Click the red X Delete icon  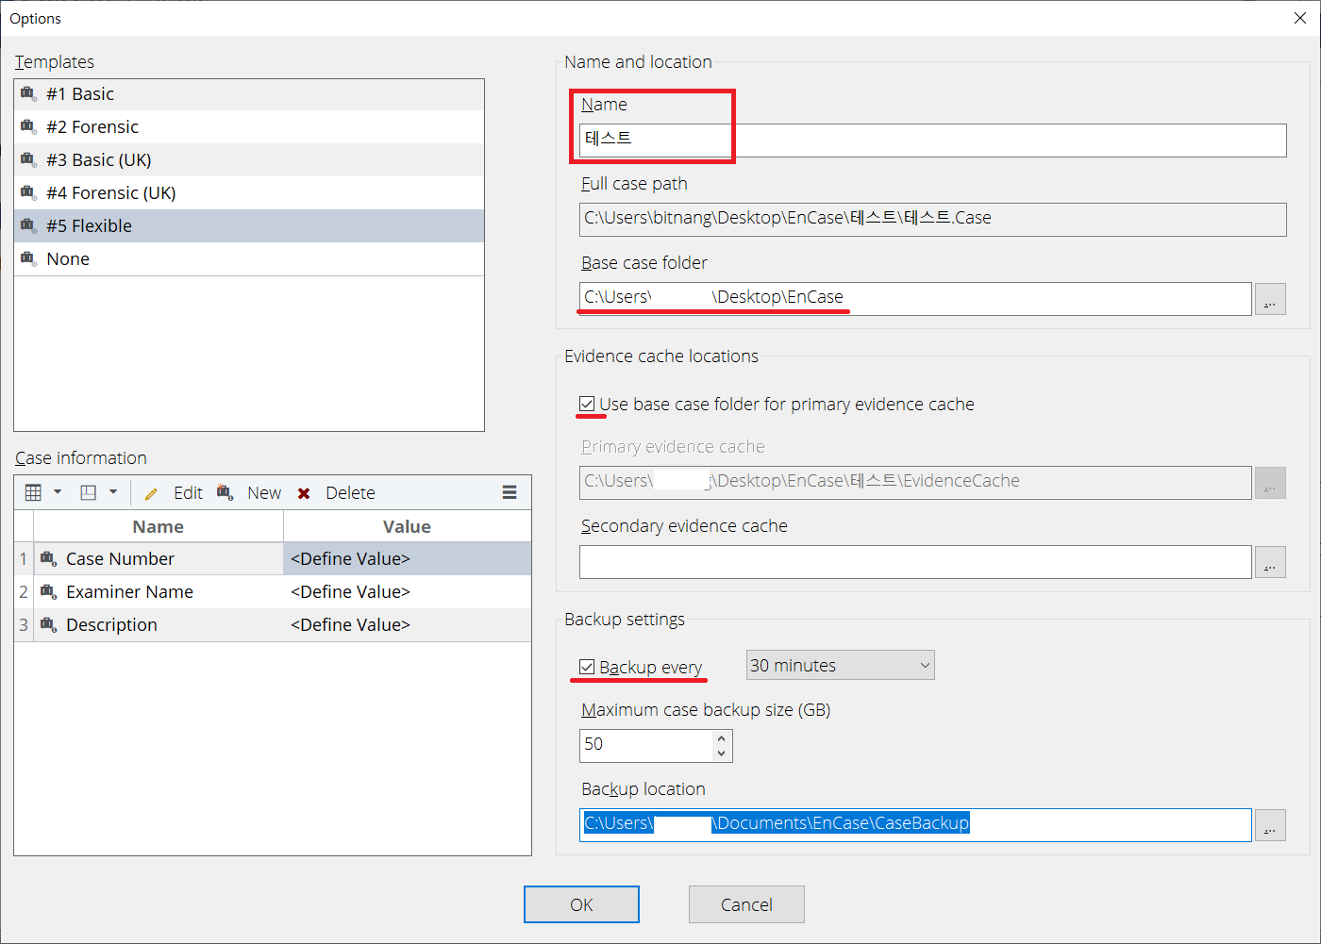coord(304,493)
